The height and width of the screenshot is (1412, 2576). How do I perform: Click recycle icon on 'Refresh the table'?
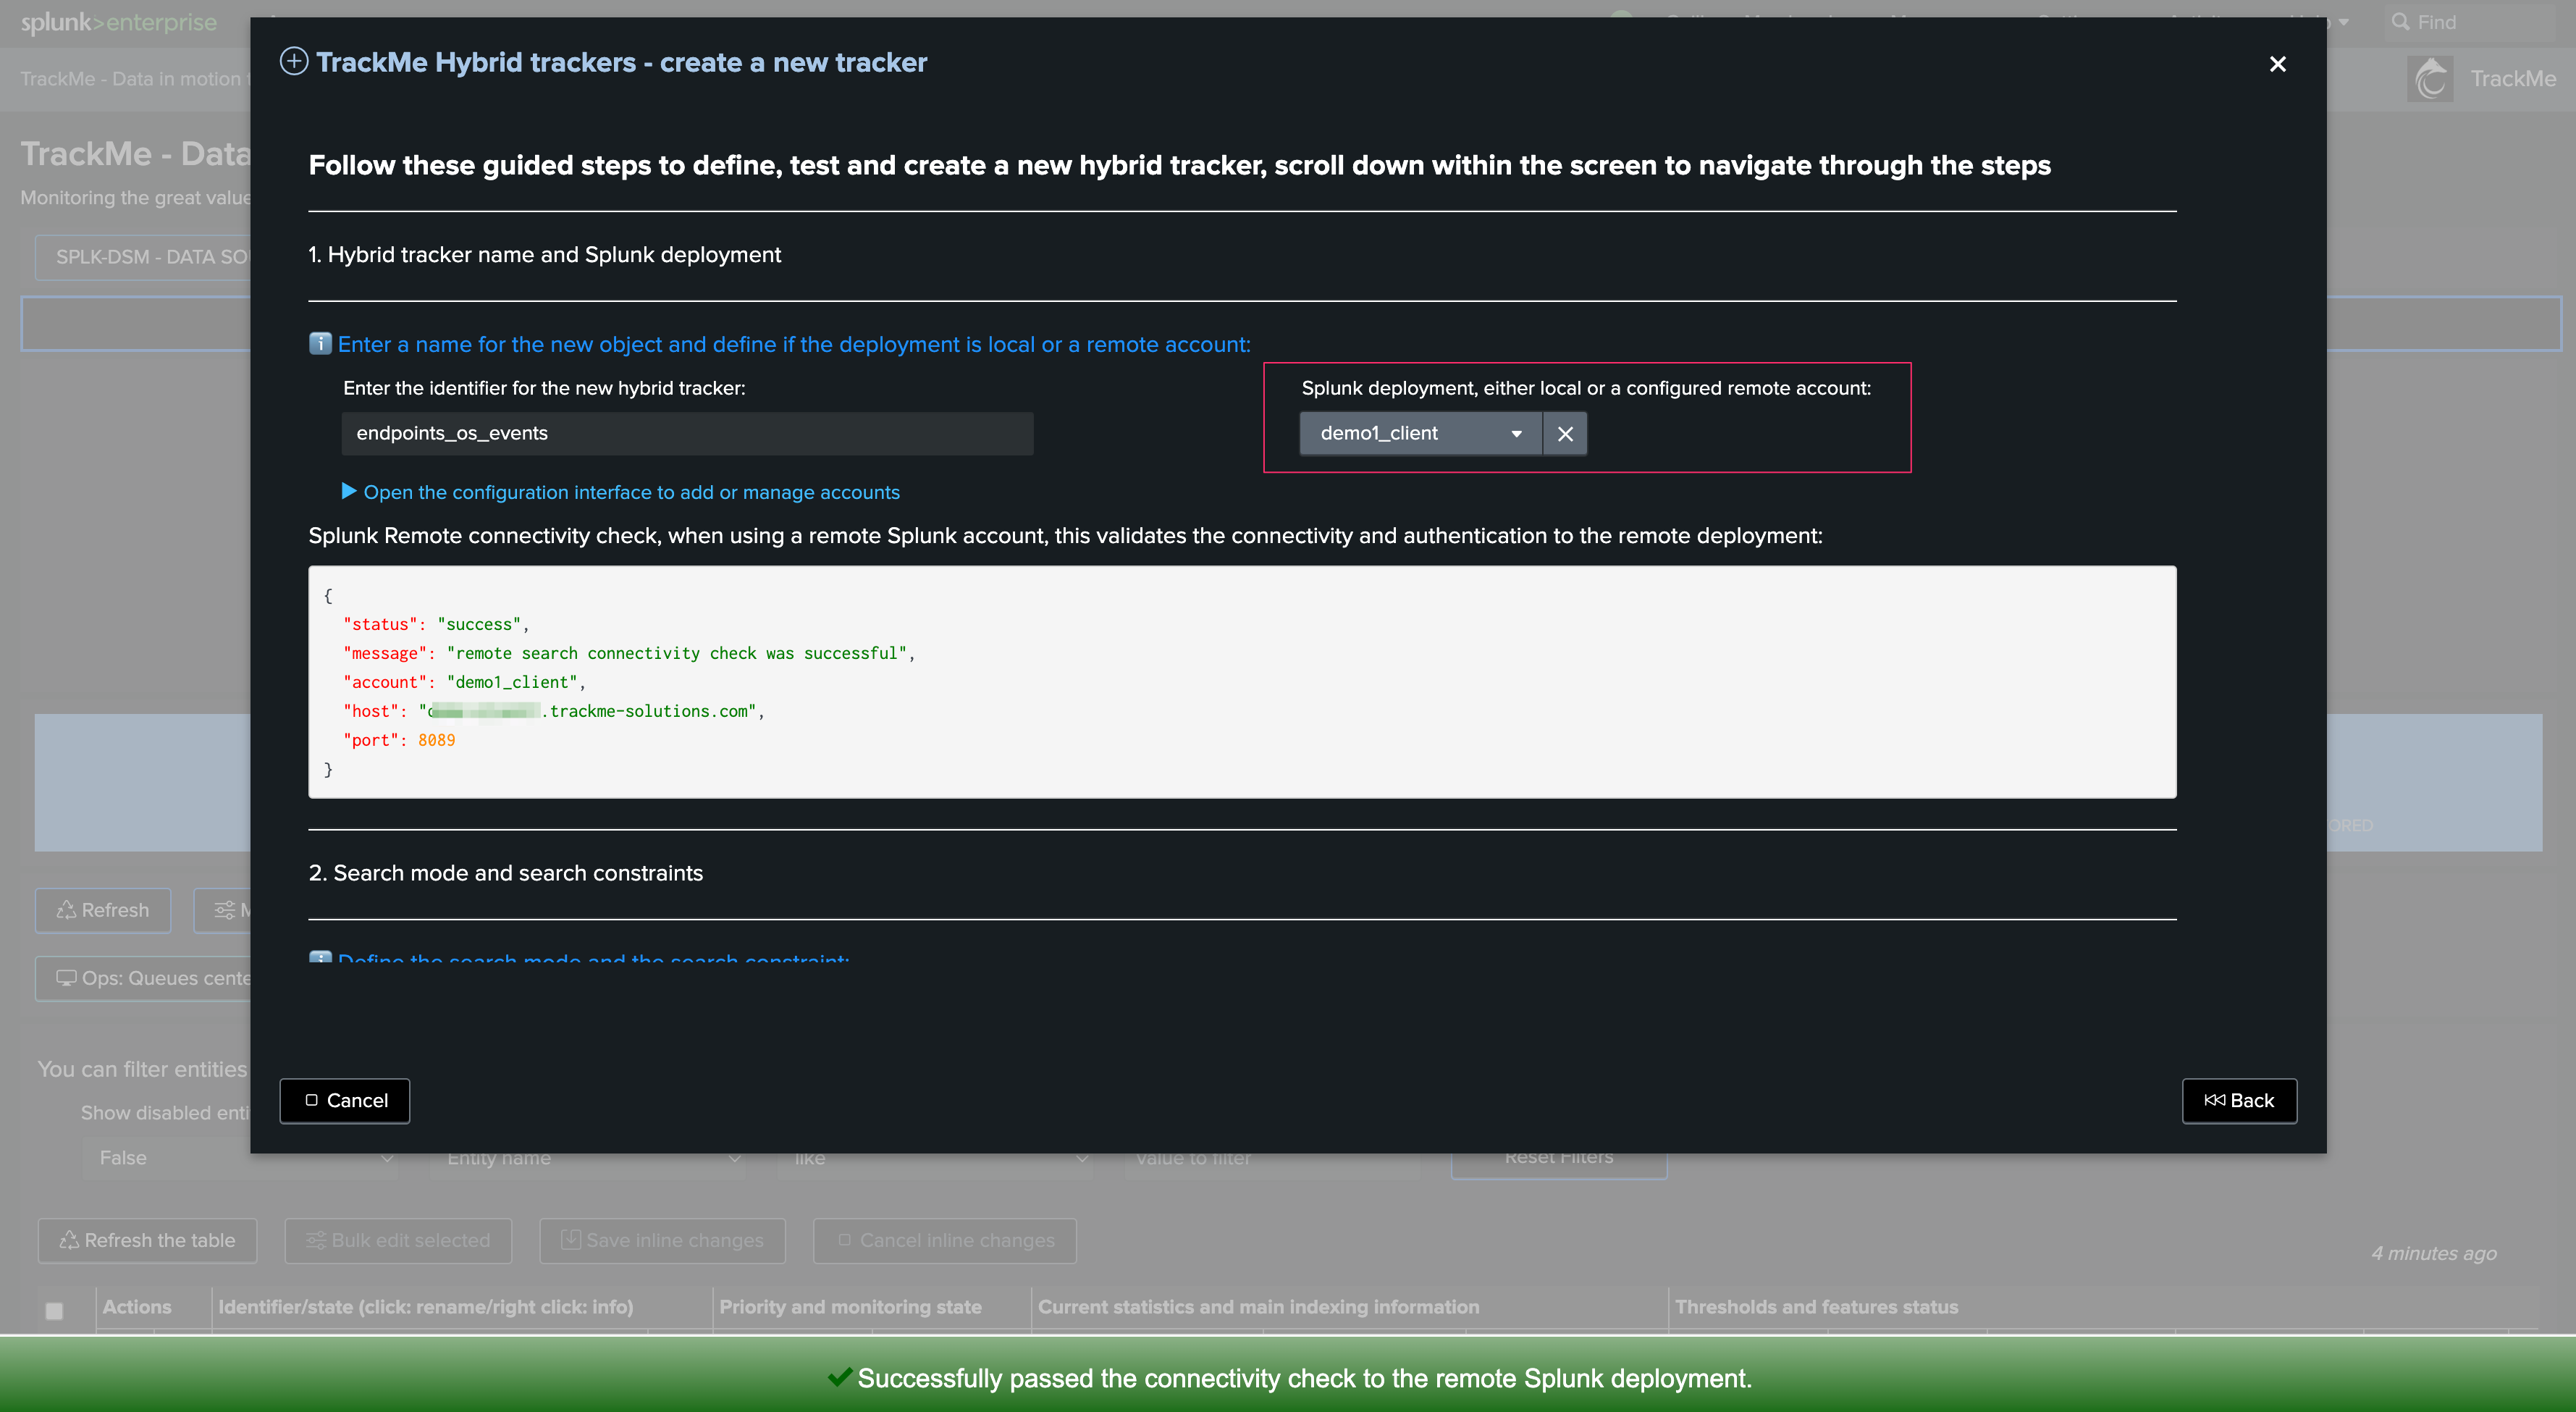tap(69, 1240)
